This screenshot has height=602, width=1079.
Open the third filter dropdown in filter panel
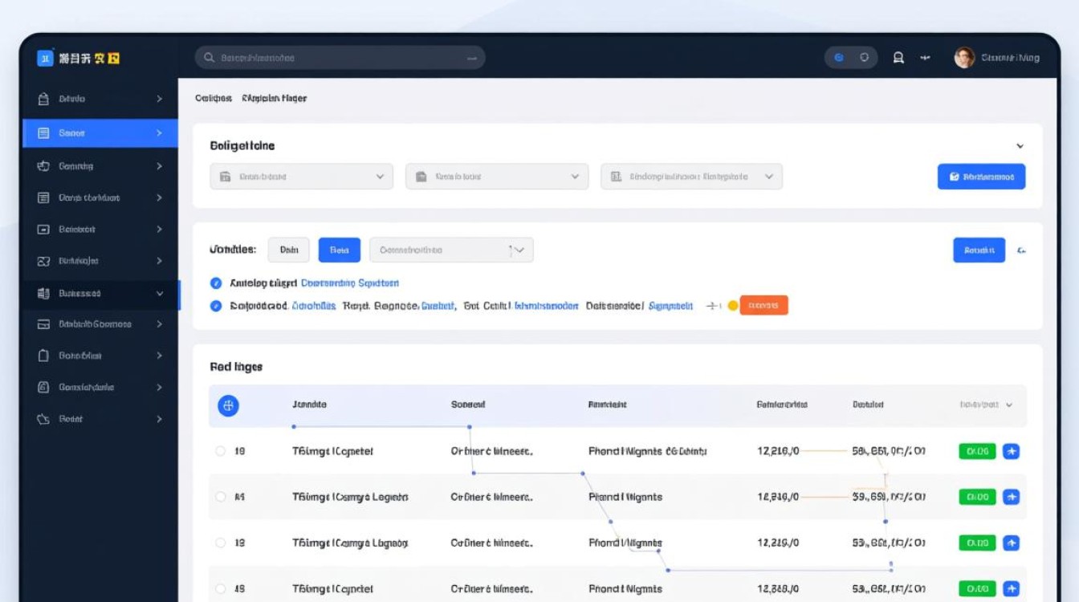[691, 177]
